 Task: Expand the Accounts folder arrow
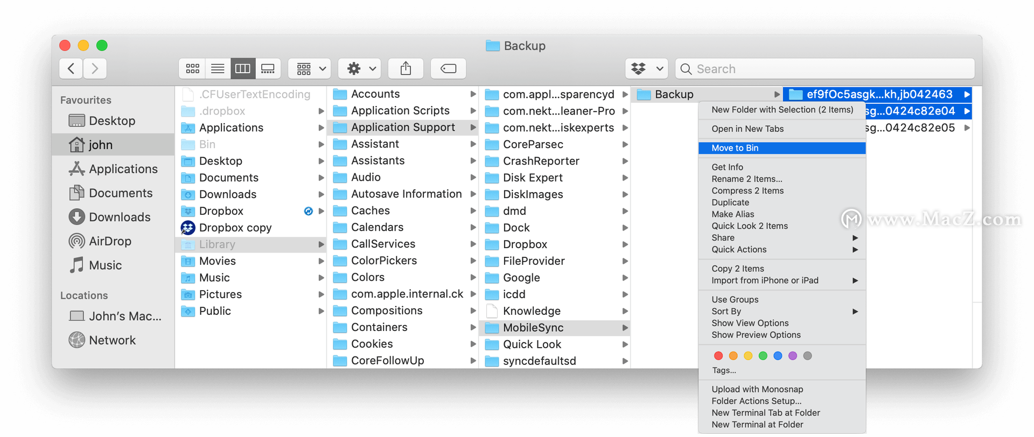coord(473,94)
